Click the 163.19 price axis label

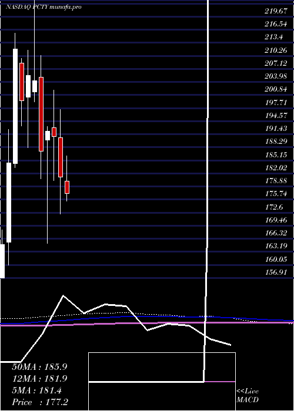coord(276,246)
